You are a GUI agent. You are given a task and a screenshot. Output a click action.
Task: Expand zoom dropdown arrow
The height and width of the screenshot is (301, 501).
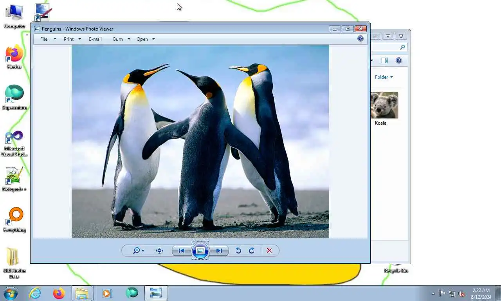(143, 251)
